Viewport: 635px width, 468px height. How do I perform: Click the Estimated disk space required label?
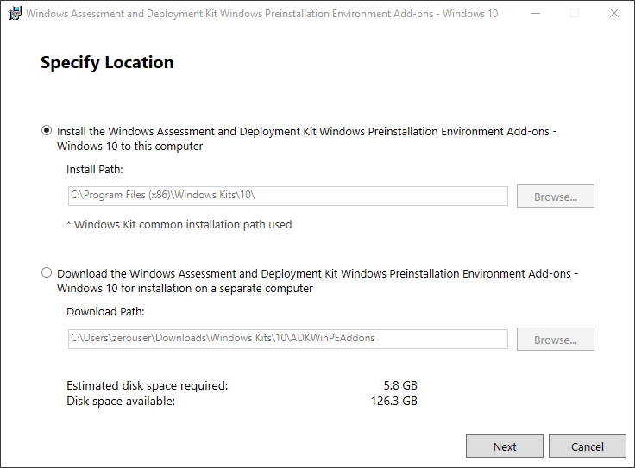pos(147,386)
